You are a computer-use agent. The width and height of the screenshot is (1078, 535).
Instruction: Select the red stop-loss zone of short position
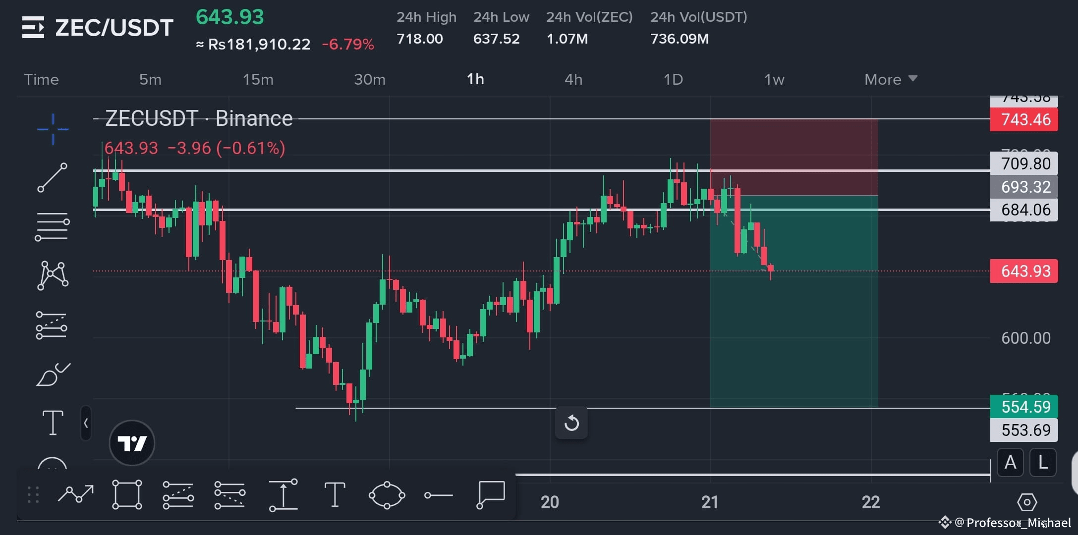point(794,157)
